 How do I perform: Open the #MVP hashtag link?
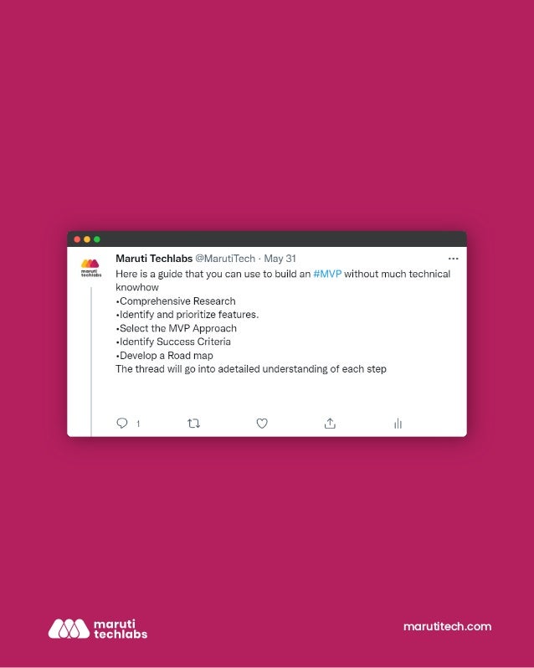click(327, 274)
